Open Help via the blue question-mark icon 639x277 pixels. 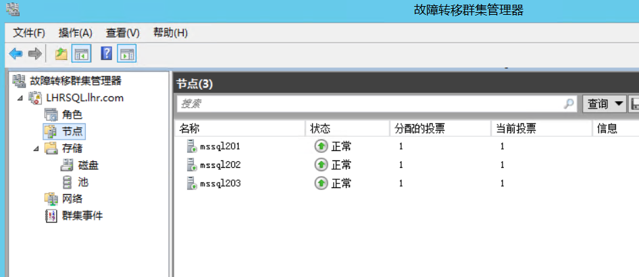[107, 54]
